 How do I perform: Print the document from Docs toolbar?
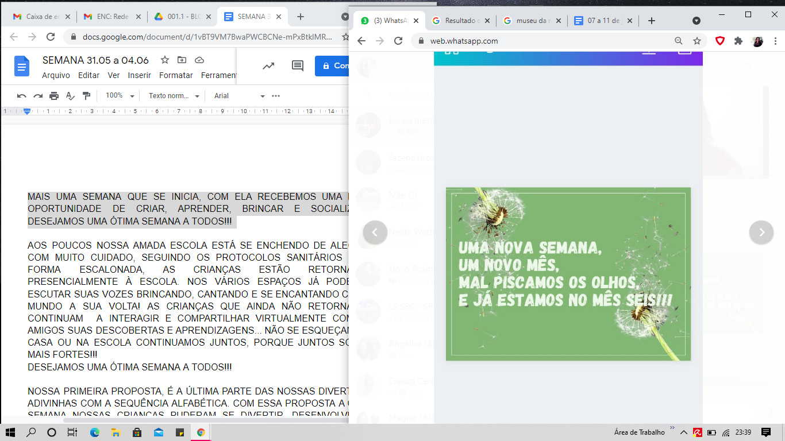tap(54, 96)
